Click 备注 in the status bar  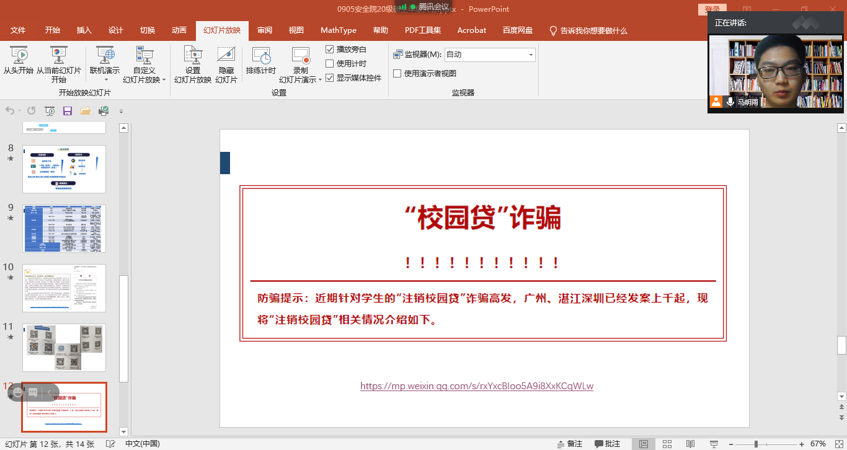[x=570, y=443]
